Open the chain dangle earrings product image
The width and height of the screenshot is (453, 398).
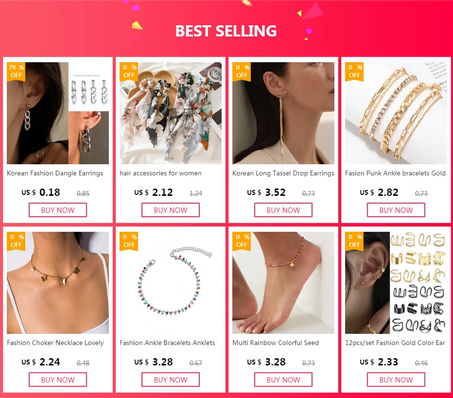(58, 113)
